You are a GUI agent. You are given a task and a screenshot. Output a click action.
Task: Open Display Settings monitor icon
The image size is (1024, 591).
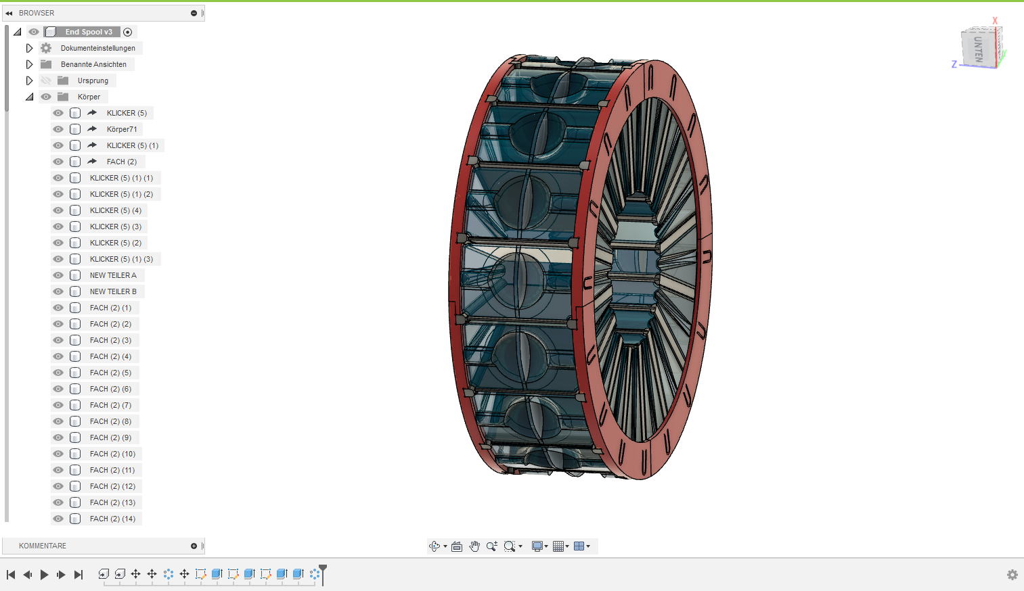(537, 546)
